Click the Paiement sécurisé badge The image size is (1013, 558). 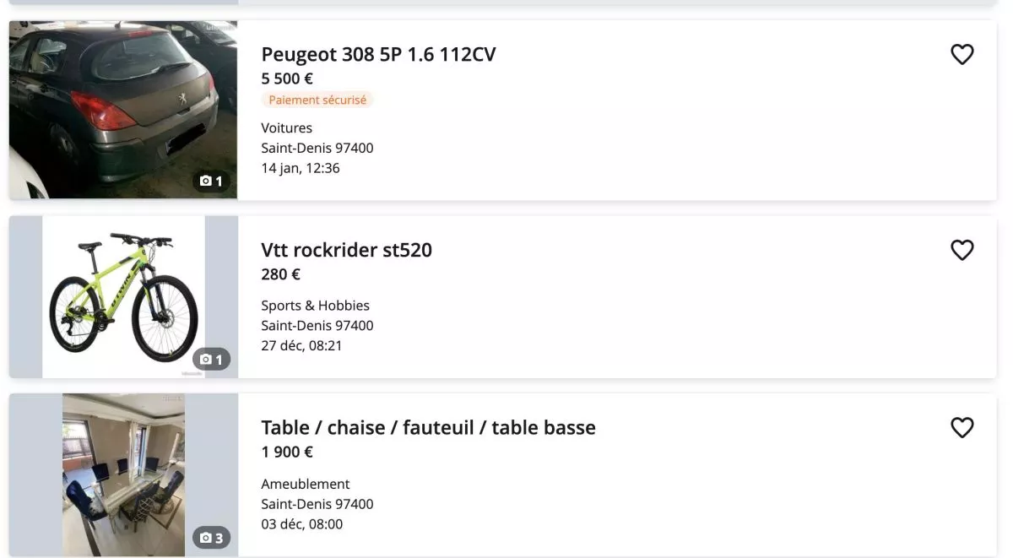click(x=317, y=100)
